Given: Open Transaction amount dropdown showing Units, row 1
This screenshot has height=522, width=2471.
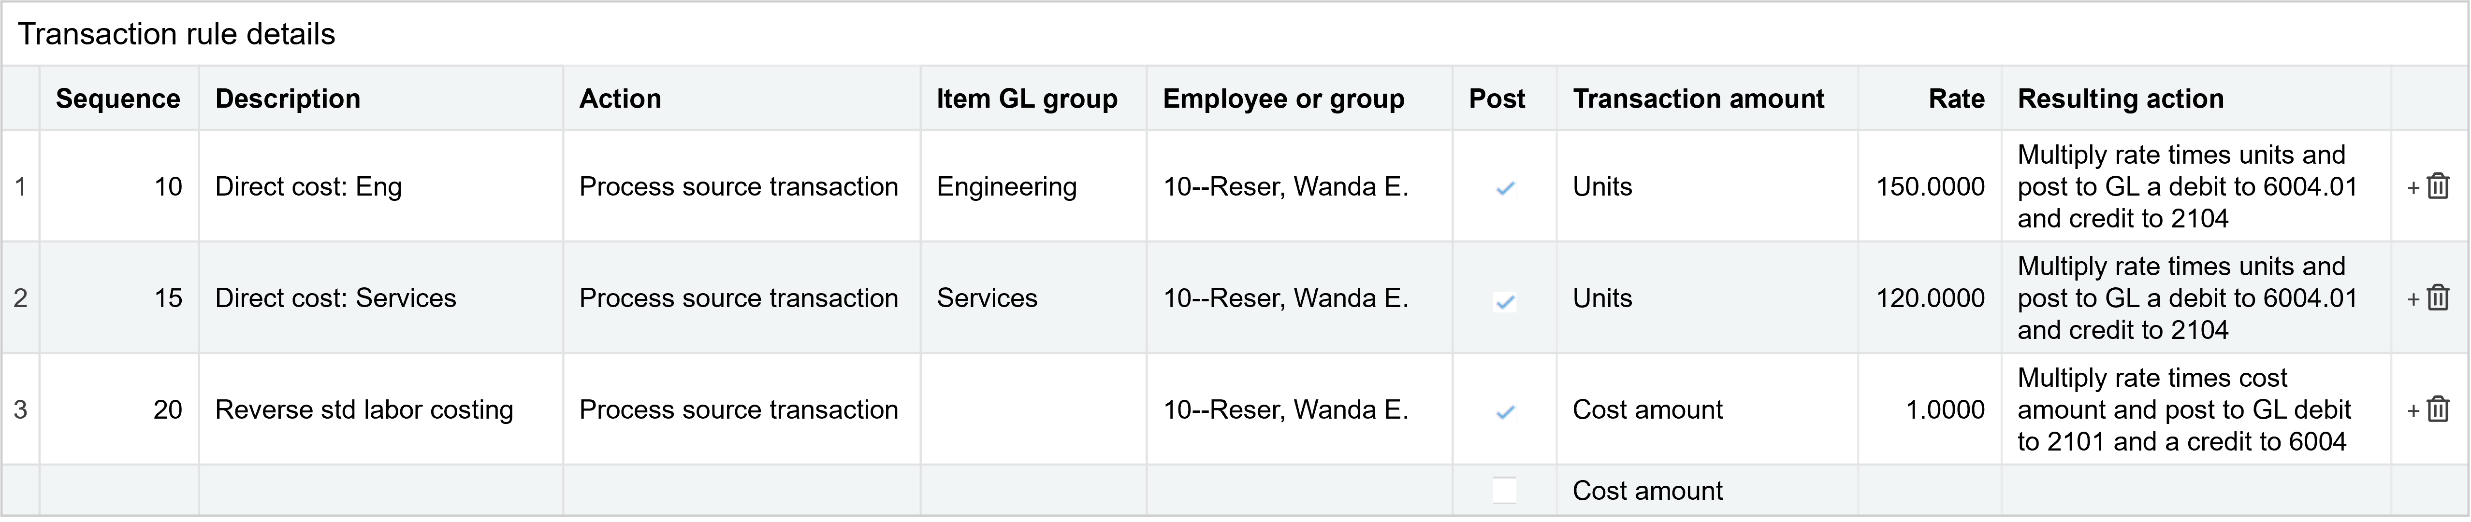Looking at the screenshot, I should click(1704, 187).
